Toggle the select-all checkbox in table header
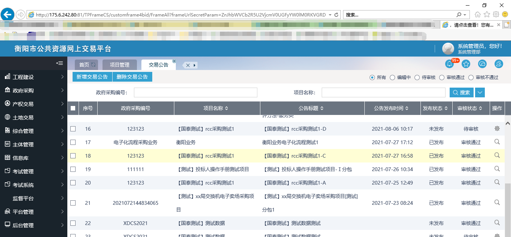Screen dimensions: 511x237 (x=73, y=108)
